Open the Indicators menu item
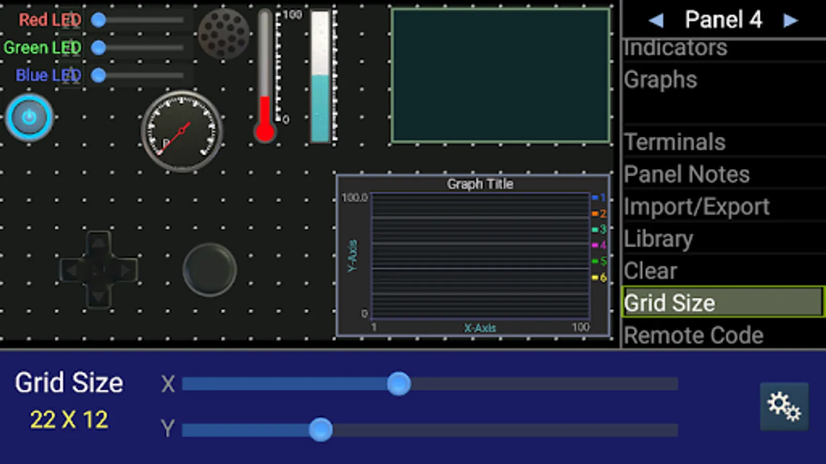The height and width of the screenshot is (464, 826). point(723,49)
